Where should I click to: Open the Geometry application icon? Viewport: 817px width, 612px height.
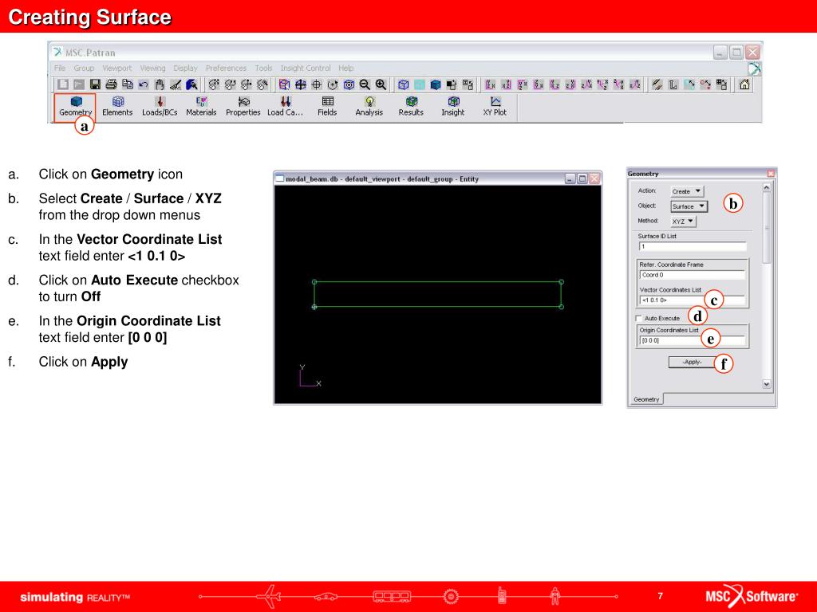[75, 107]
